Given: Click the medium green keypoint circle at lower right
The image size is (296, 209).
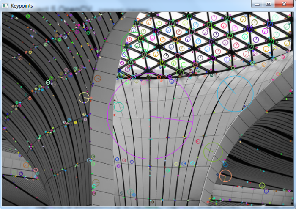Looking at the screenshot, I should (213, 152).
